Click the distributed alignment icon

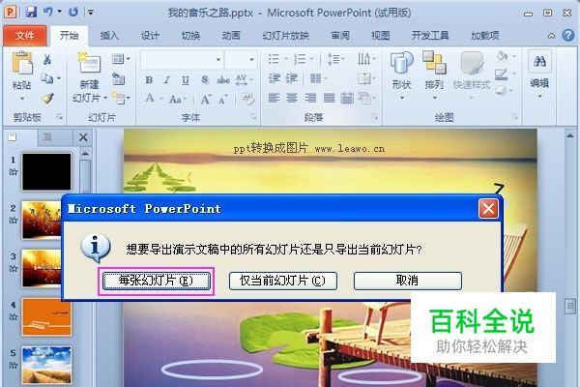(347, 98)
